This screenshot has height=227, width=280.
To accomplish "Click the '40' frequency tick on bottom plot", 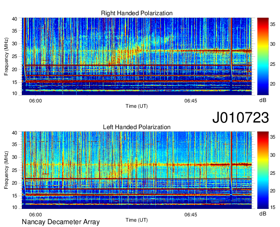I will [x=14, y=133].
